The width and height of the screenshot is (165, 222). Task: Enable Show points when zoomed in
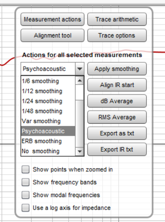tap(25, 170)
